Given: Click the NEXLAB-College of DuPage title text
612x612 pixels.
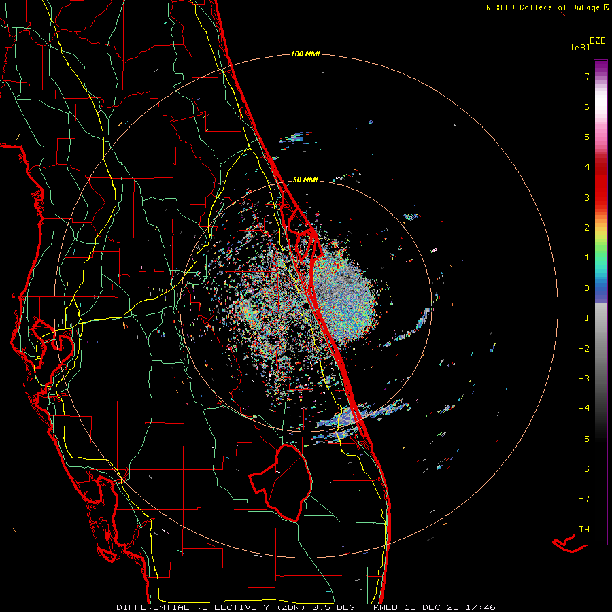Looking at the screenshot, I should point(543,7).
